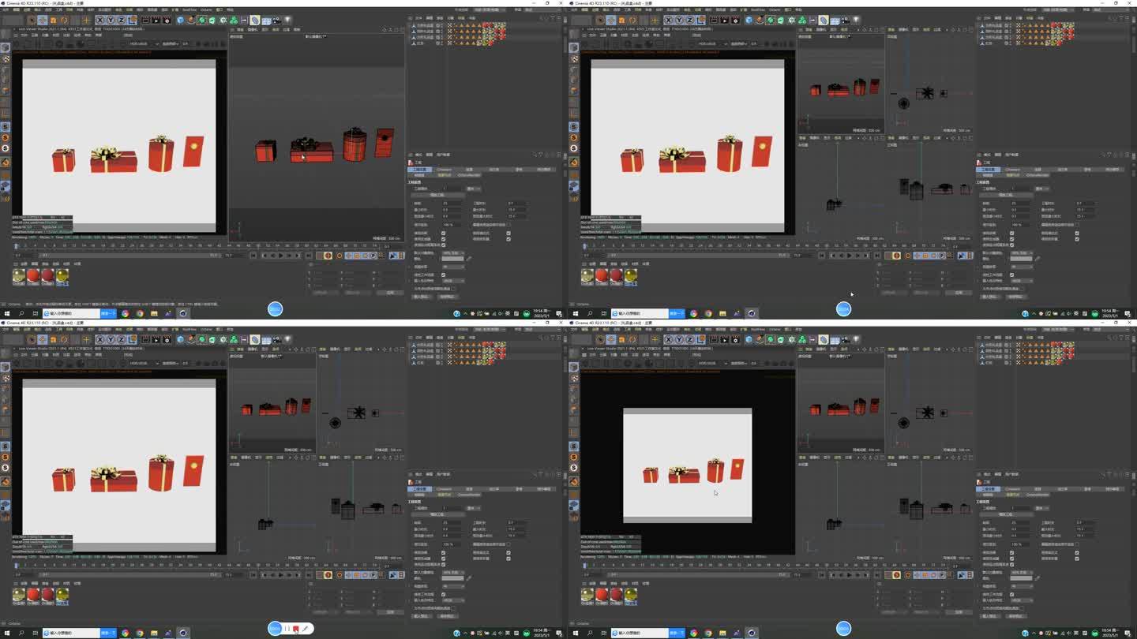Toggle render detail level checkbox in bottom-right window

click(1078, 544)
